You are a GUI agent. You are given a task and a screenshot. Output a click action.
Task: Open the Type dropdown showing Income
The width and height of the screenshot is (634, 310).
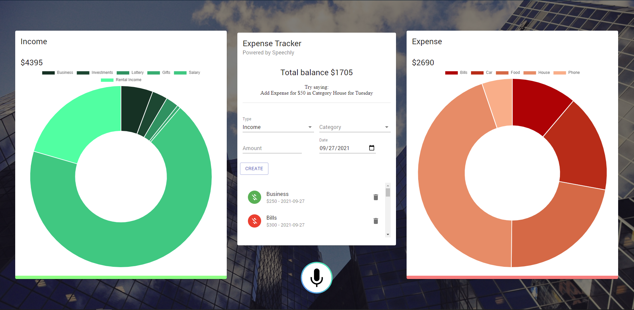[x=278, y=127]
